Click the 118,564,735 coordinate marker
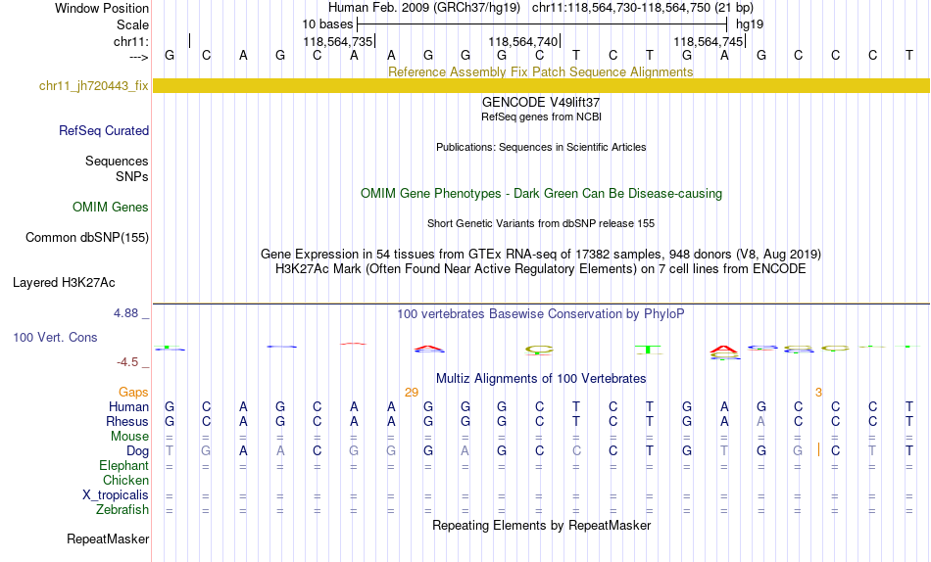 pyautogui.click(x=338, y=41)
